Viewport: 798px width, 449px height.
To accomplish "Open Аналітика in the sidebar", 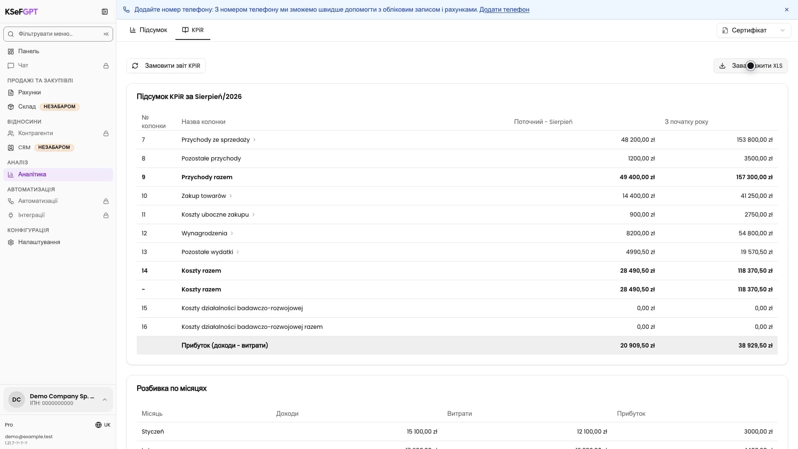I will [x=58, y=175].
